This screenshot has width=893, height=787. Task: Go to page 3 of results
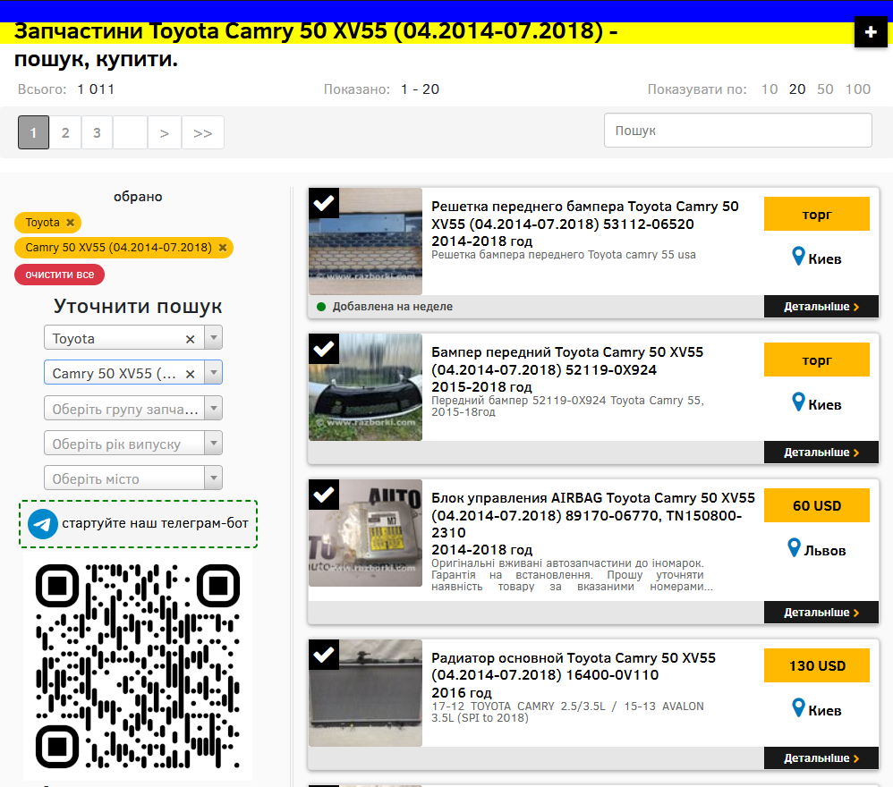click(x=97, y=132)
